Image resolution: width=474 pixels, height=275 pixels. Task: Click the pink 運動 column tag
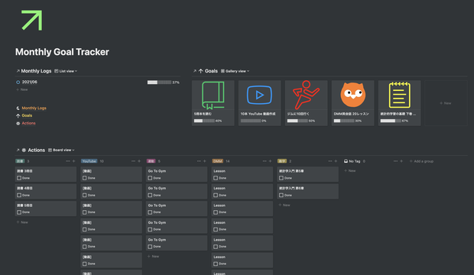151,161
